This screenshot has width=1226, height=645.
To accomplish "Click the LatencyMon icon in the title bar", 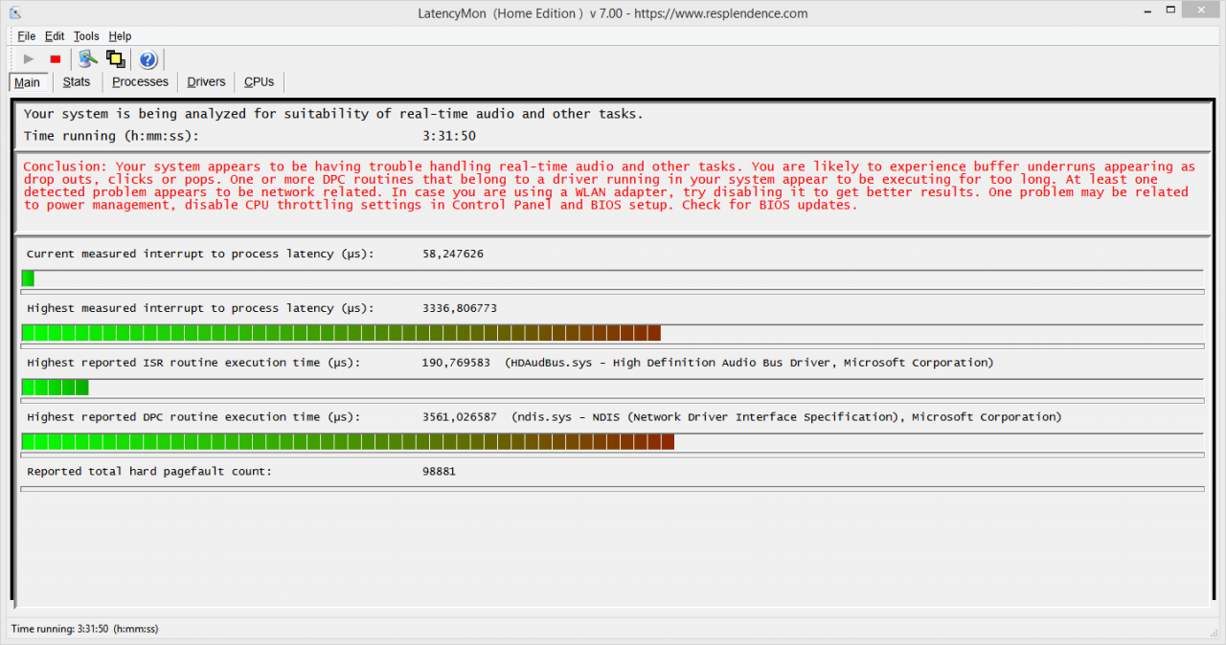I will pos(15,13).
